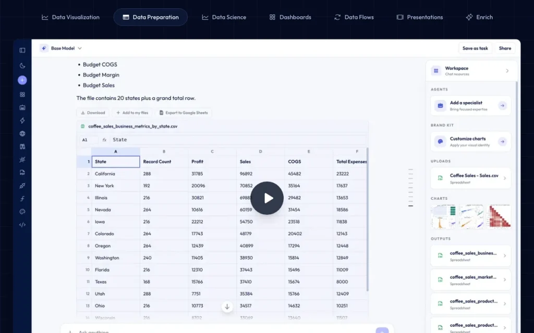Viewport: 534px width, 333px height.
Task: Select the function f icon in sidebar
Action: [22, 199]
